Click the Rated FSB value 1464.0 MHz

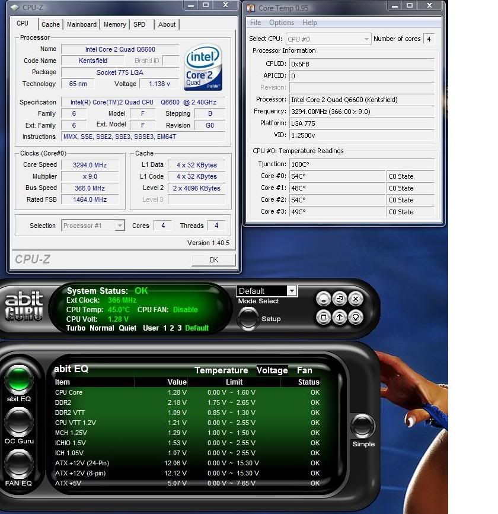coord(90,199)
